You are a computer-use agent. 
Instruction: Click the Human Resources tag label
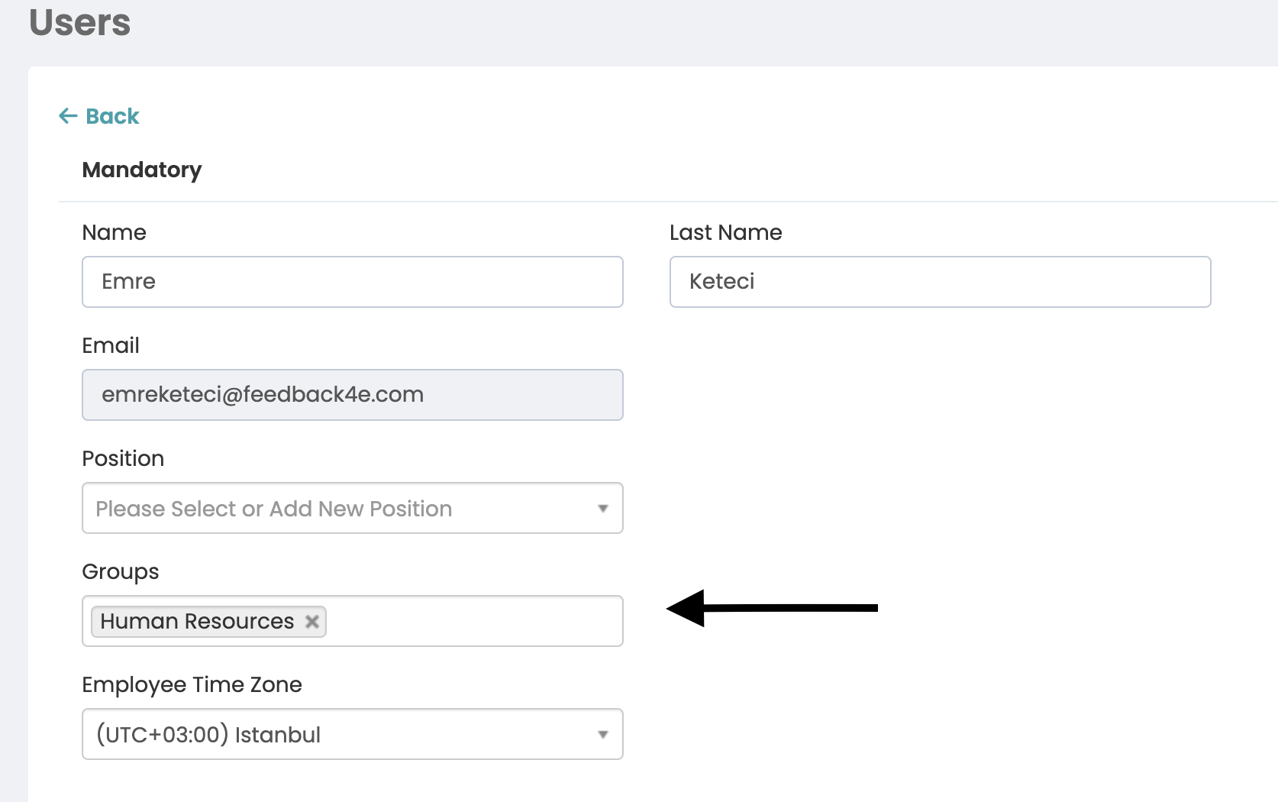[197, 622]
